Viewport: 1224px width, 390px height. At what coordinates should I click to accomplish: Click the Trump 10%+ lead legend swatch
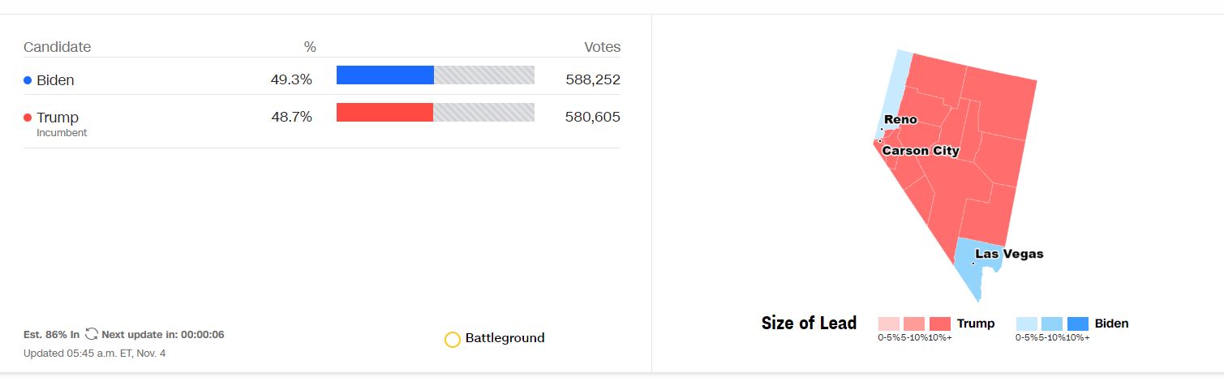(940, 324)
